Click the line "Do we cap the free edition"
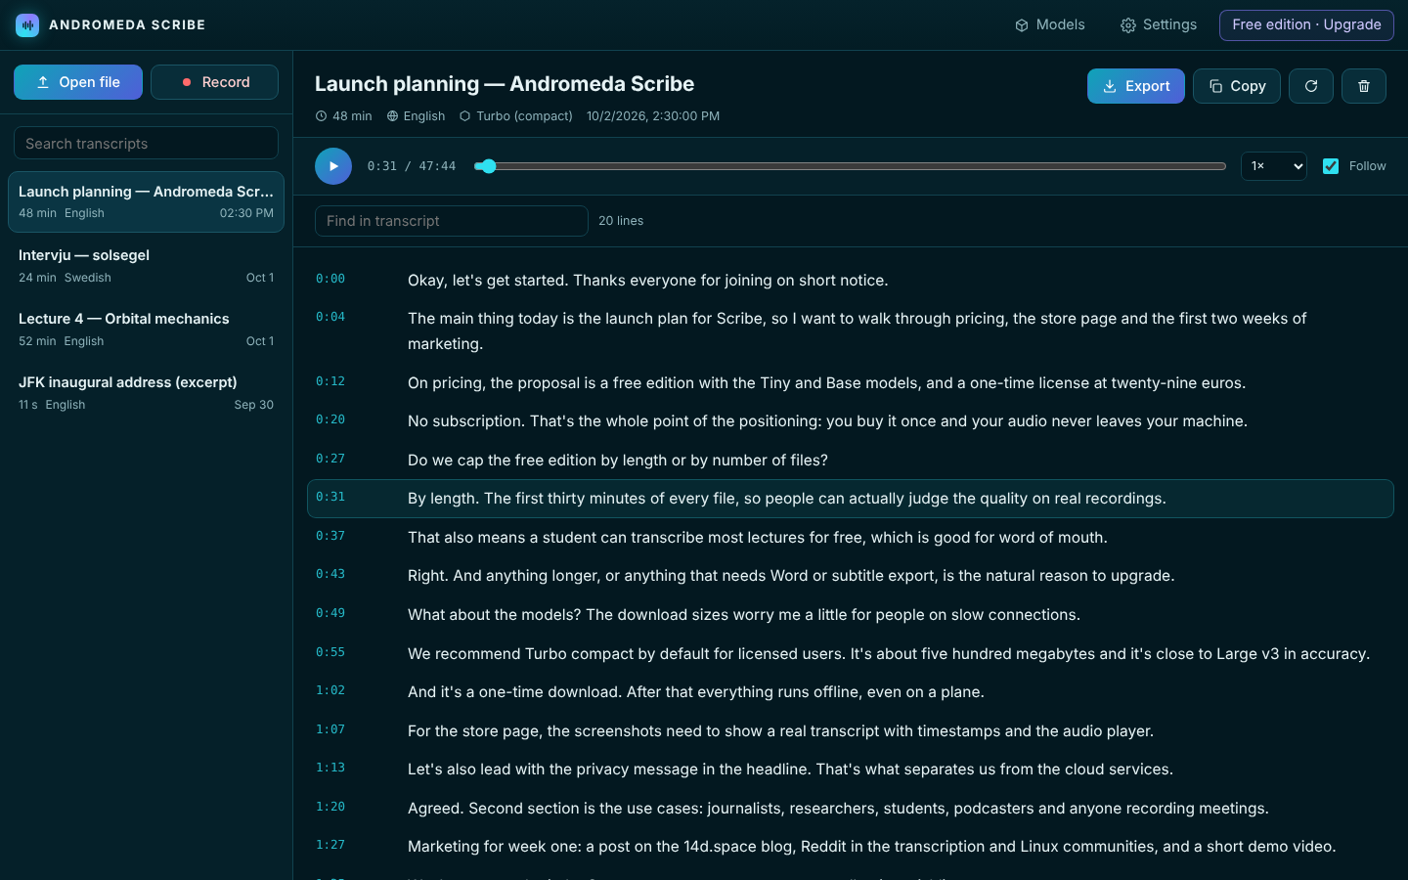Screen dimensions: 1408x880 [x=618, y=460]
